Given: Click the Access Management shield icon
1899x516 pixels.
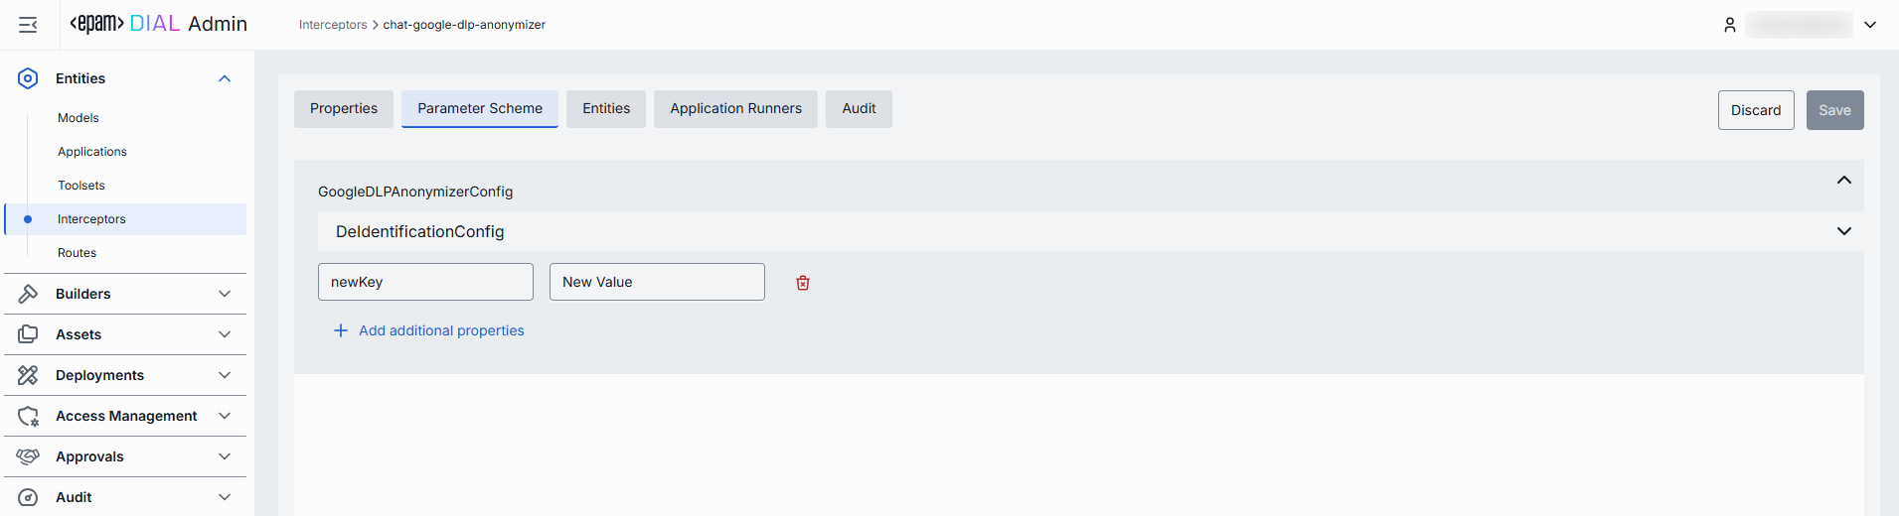Looking at the screenshot, I should [x=28, y=416].
